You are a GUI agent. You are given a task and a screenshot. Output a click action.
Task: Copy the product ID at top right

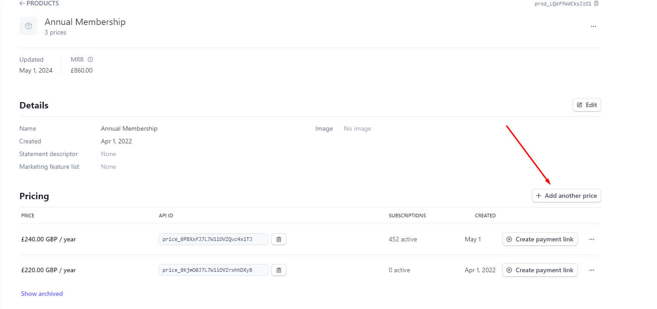(596, 4)
